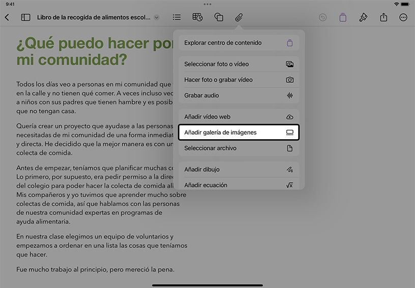
Task: Choose Seleccionar foto o vídeo
Action: [x=239, y=64]
